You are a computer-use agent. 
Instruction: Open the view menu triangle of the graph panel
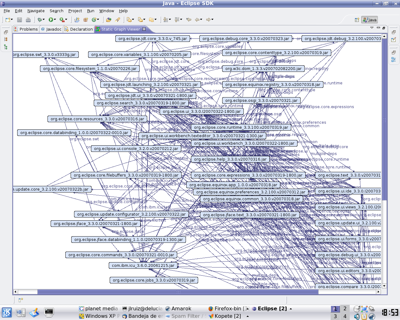pos(372,28)
